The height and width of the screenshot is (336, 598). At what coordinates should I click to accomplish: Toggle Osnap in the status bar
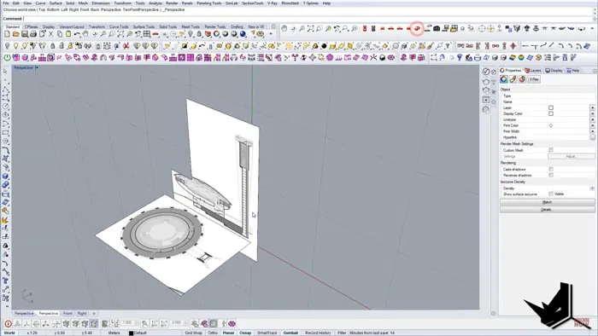[245, 333]
